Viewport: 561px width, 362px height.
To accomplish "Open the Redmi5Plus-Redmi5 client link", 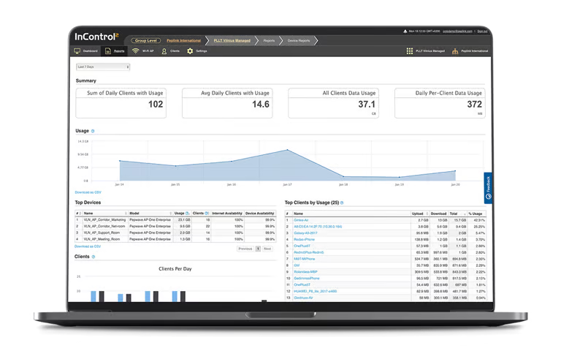I will click(309, 252).
